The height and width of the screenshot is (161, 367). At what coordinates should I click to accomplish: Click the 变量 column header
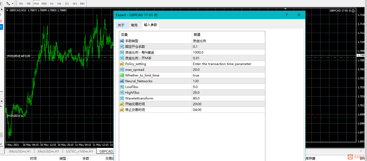(155, 35)
